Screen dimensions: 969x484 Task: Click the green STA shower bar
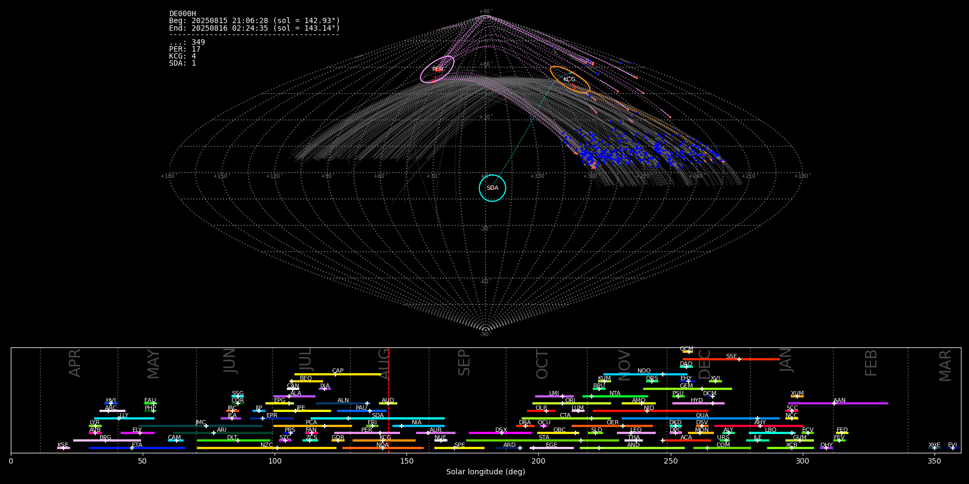tap(543, 440)
